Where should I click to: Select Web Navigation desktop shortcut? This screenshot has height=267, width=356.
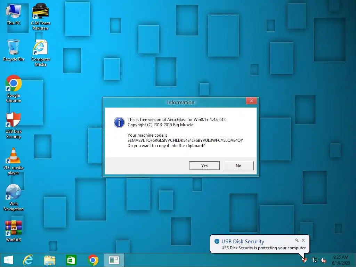[14, 197]
